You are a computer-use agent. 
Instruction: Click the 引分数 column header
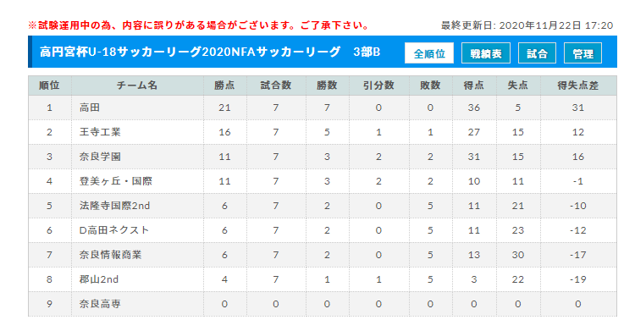(x=378, y=86)
